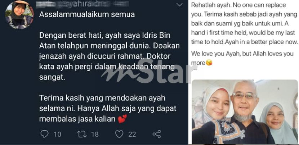Image resolution: width=299 pixels, height=145 pixels.
Task: Select the 'Dengan berat hati' paragraph
Action: tap(110, 56)
